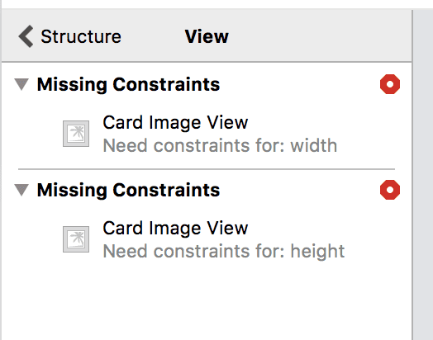Click 'Need constraints for: height' description

click(x=224, y=251)
